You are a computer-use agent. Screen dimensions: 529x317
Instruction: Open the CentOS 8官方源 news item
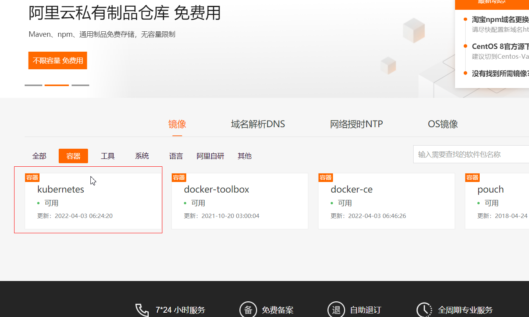click(x=500, y=47)
